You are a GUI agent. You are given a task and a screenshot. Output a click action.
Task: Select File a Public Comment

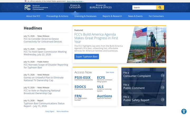point(144,87)
